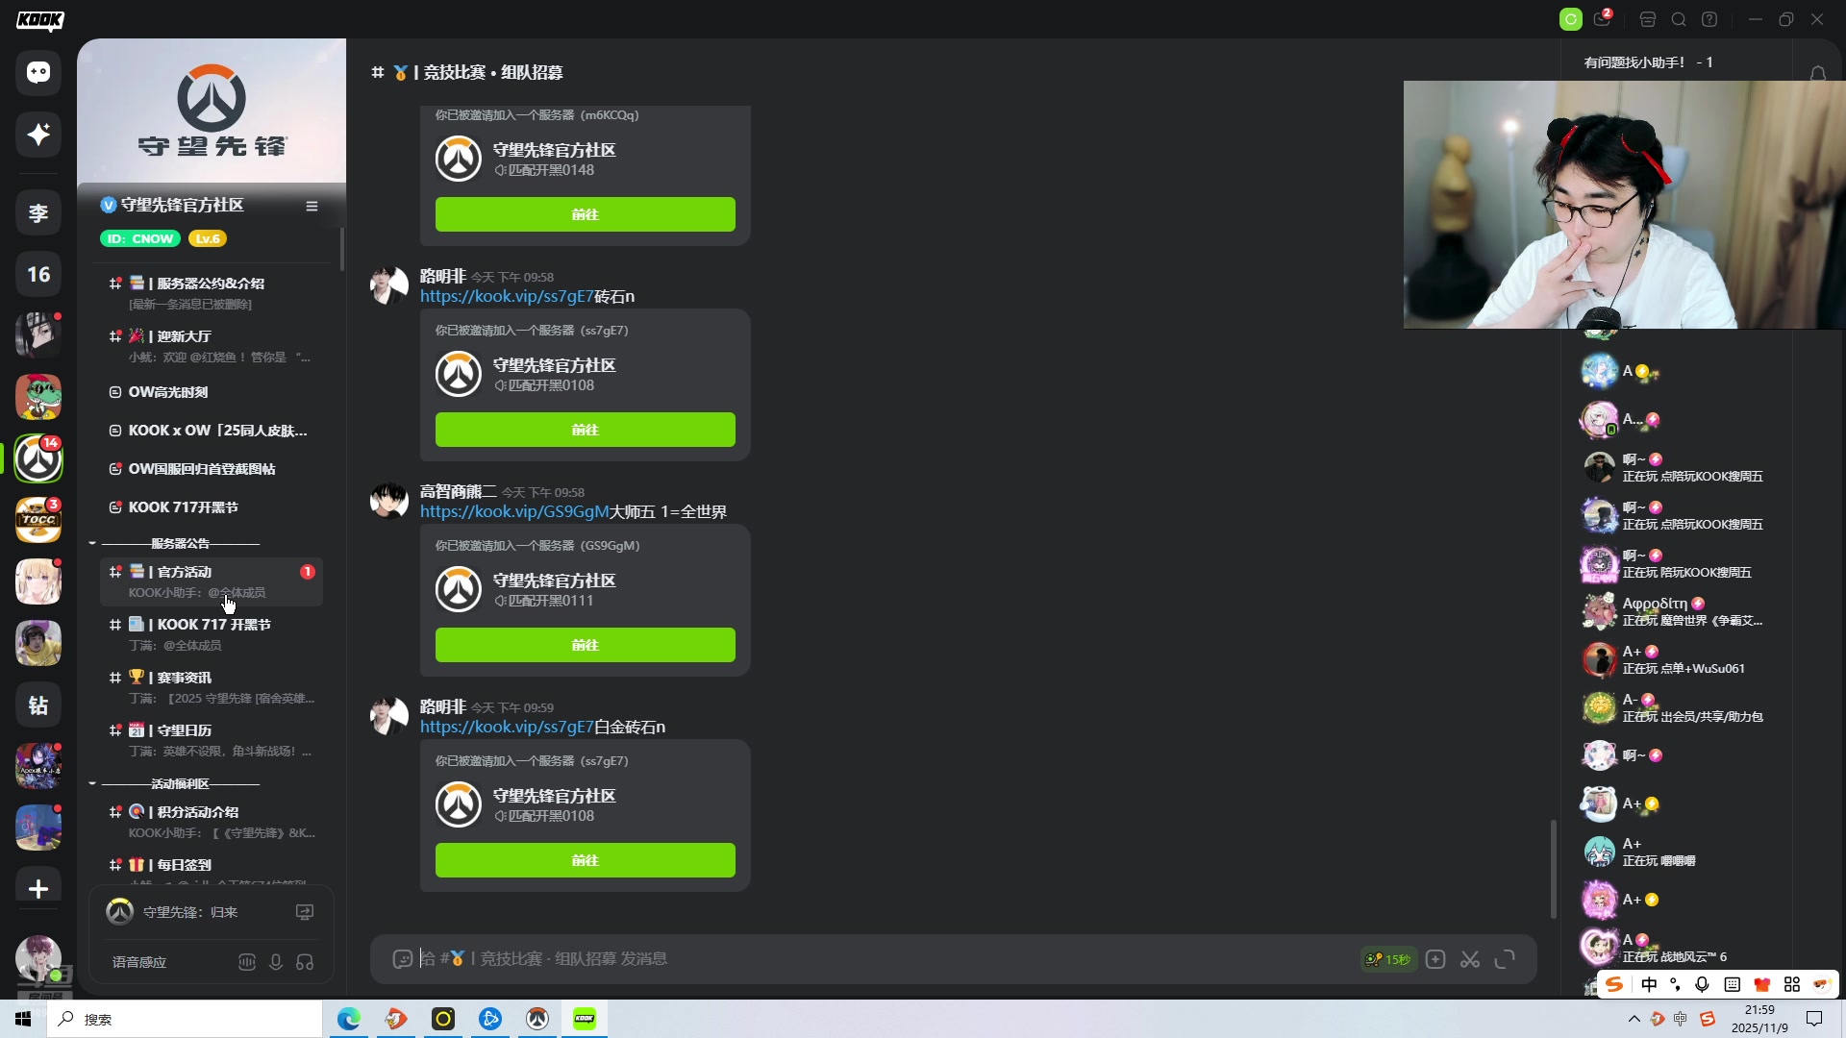
Task: Select the 官方活动 channel
Action: [185, 572]
